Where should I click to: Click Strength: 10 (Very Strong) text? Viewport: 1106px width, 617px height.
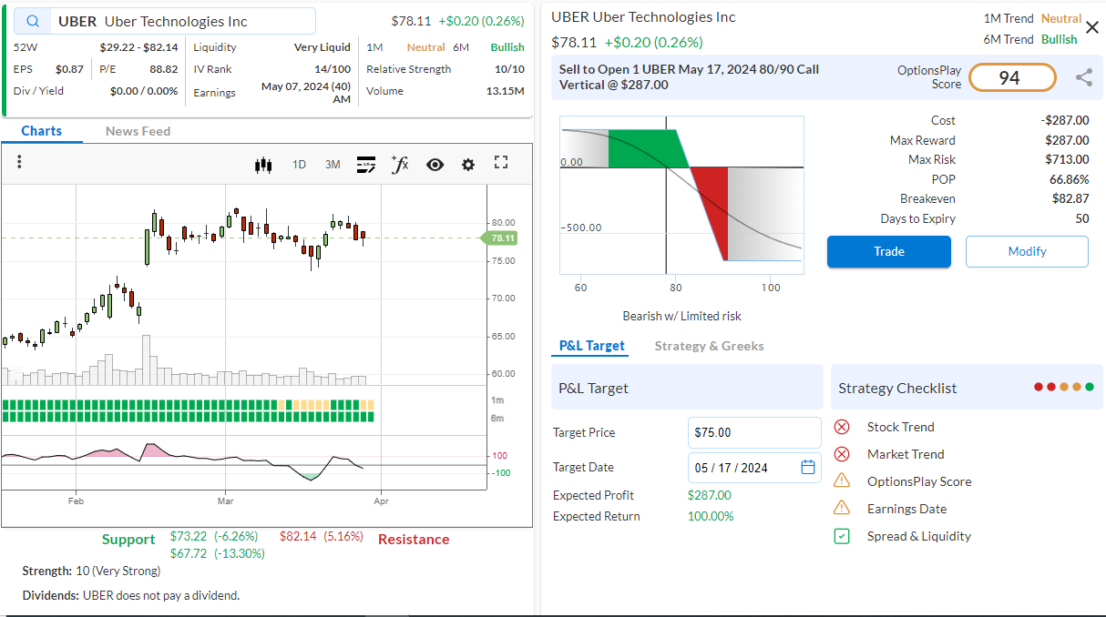[91, 571]
